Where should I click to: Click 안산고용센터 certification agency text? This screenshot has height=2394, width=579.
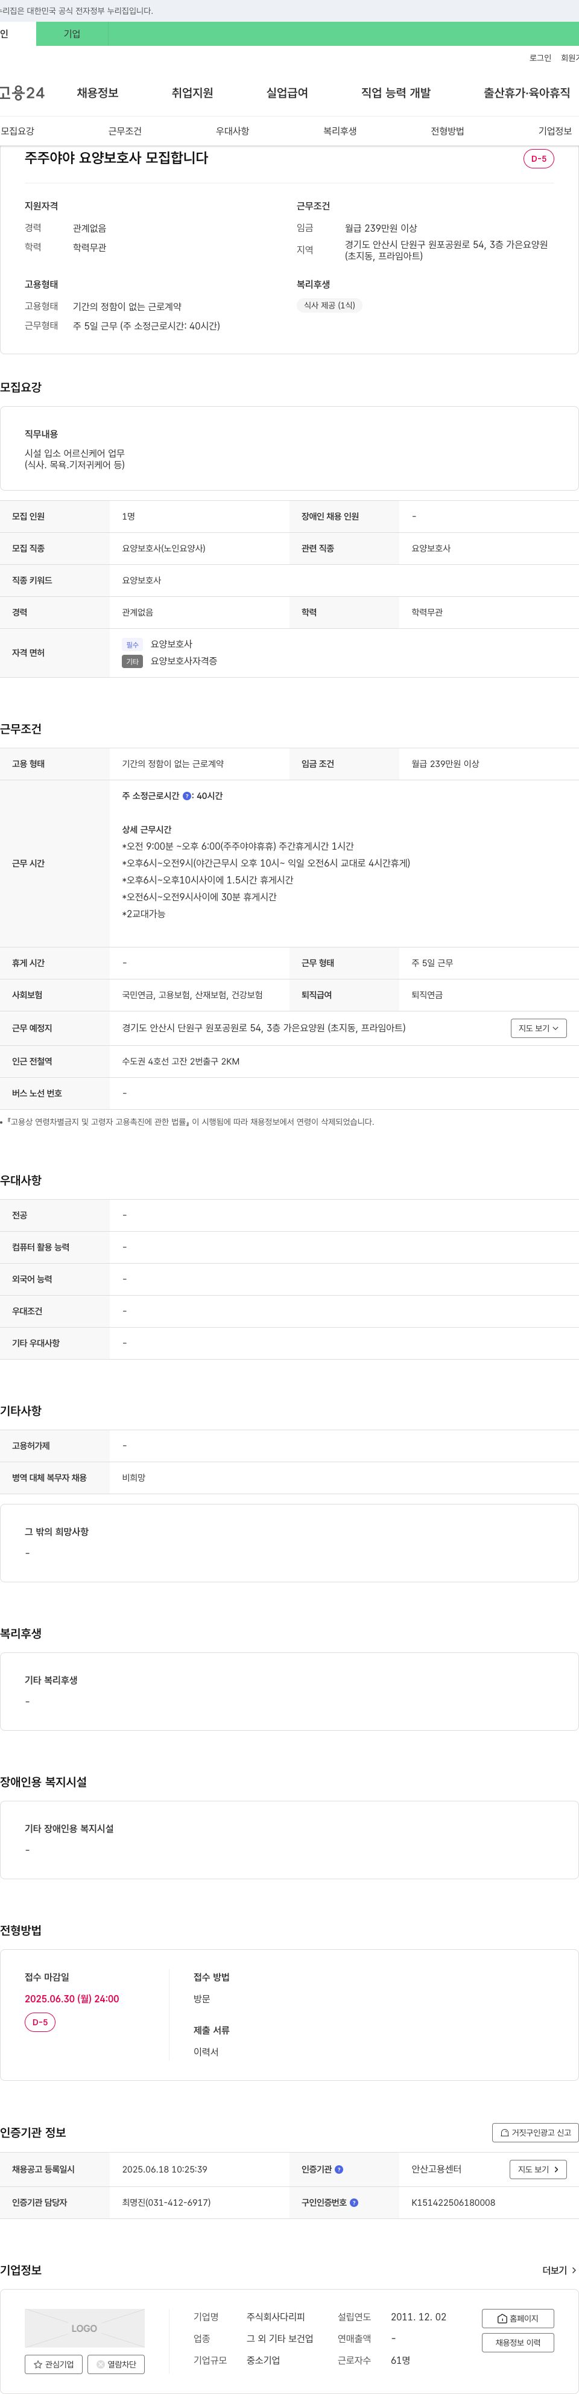coord(437,2169)
